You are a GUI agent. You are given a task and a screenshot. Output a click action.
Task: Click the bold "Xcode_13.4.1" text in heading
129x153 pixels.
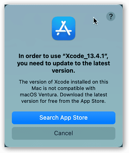[x=85, y=56]
